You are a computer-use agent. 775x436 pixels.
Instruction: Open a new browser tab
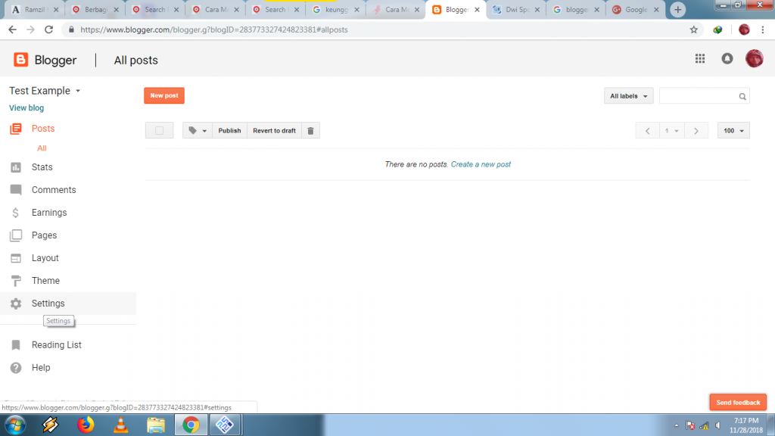(677, 9)
